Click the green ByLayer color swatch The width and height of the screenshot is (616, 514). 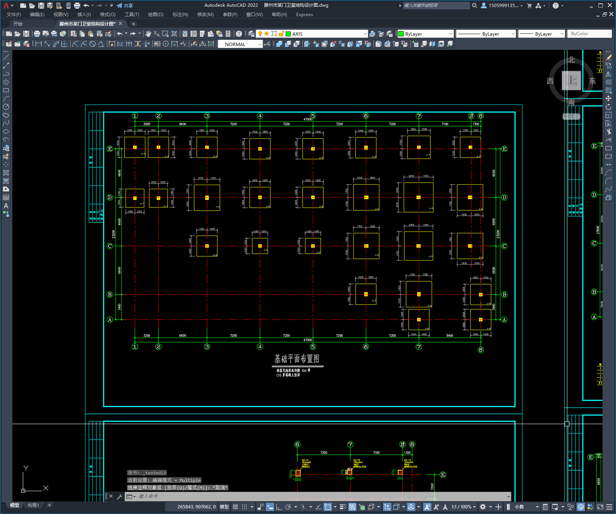pos(401,34)
